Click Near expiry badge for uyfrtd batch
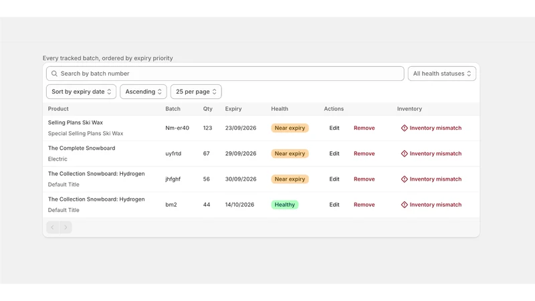This screenshot has width=535, height=301. 290,154
